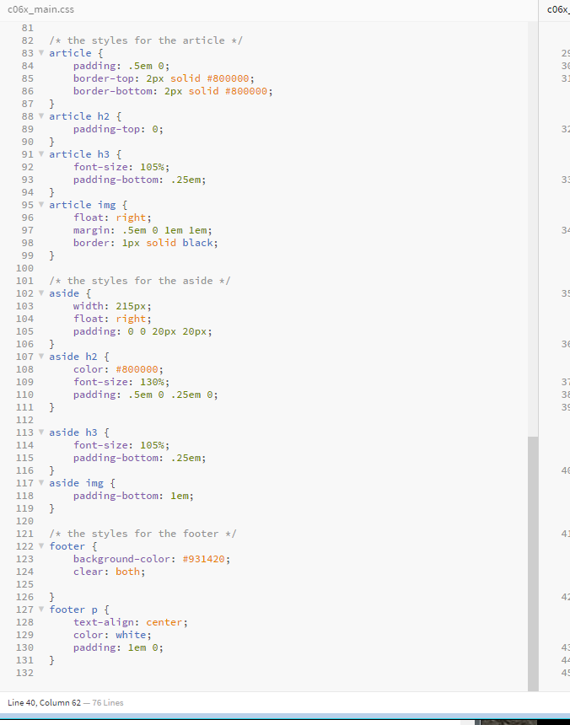Click the 'float: right' under article img
Viewport: 570px width, 725px height.
pyautogui.click(x=112, y=217)
